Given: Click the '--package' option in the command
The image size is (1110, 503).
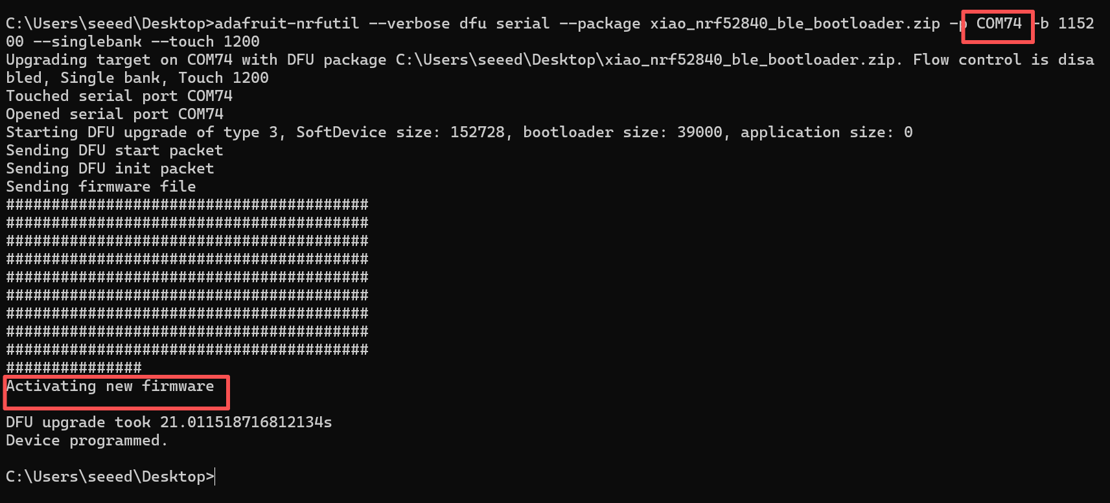Looking at the screenshot, I should (x=599, y=24).
